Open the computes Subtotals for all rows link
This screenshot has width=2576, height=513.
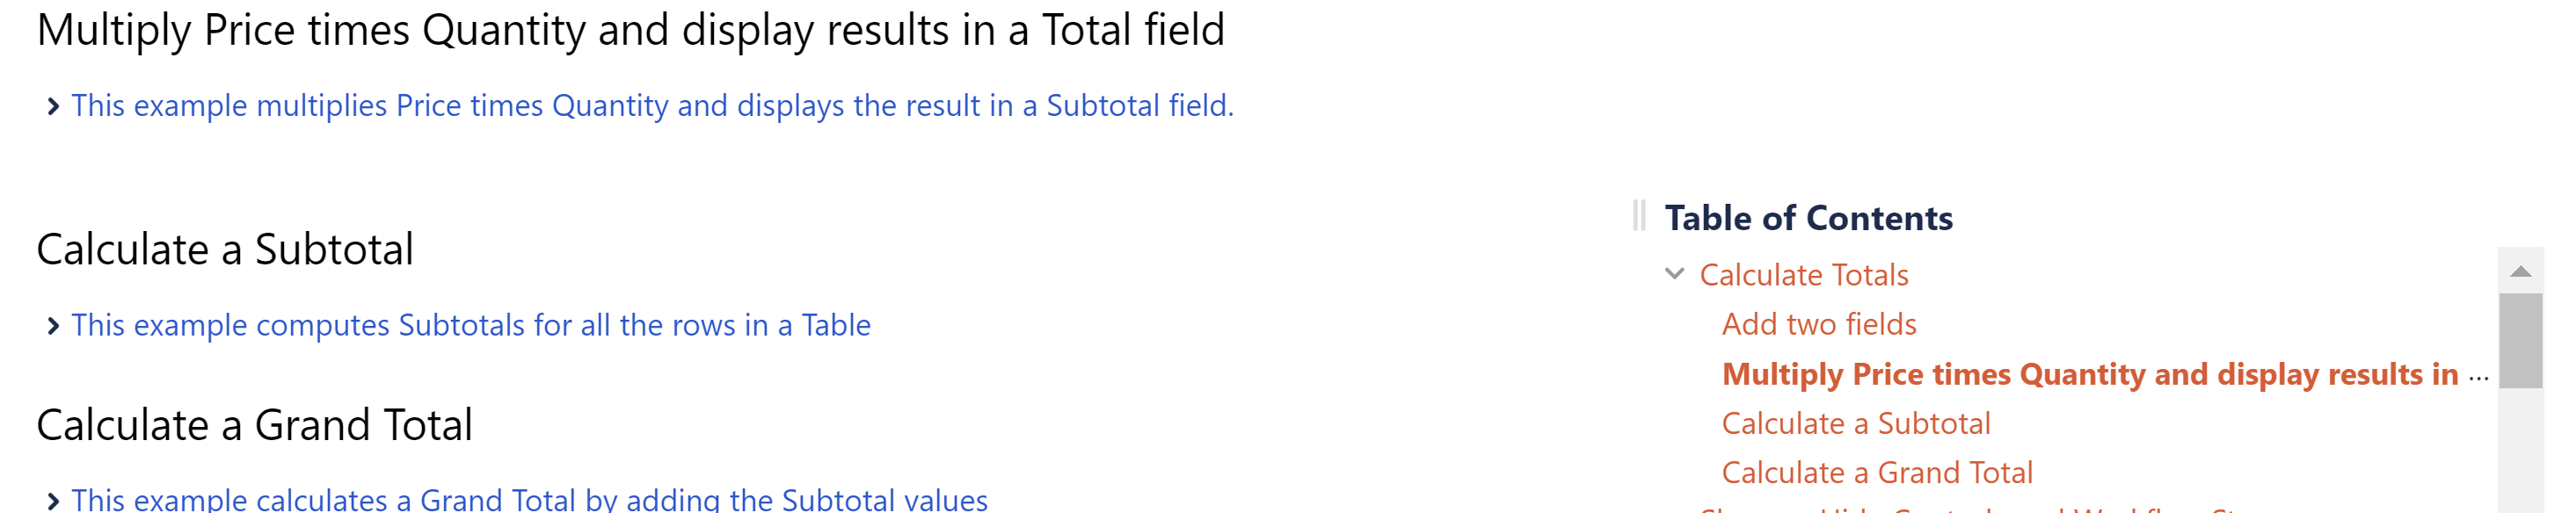tap(471, 326)
